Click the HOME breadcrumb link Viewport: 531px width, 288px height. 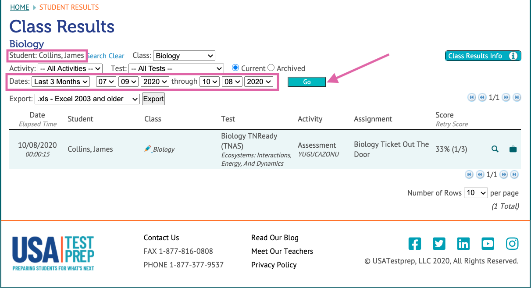(x=20, y=7)
